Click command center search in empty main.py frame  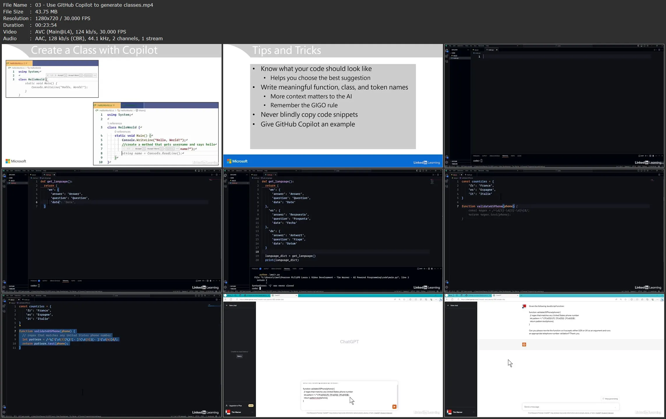point(558,46)
